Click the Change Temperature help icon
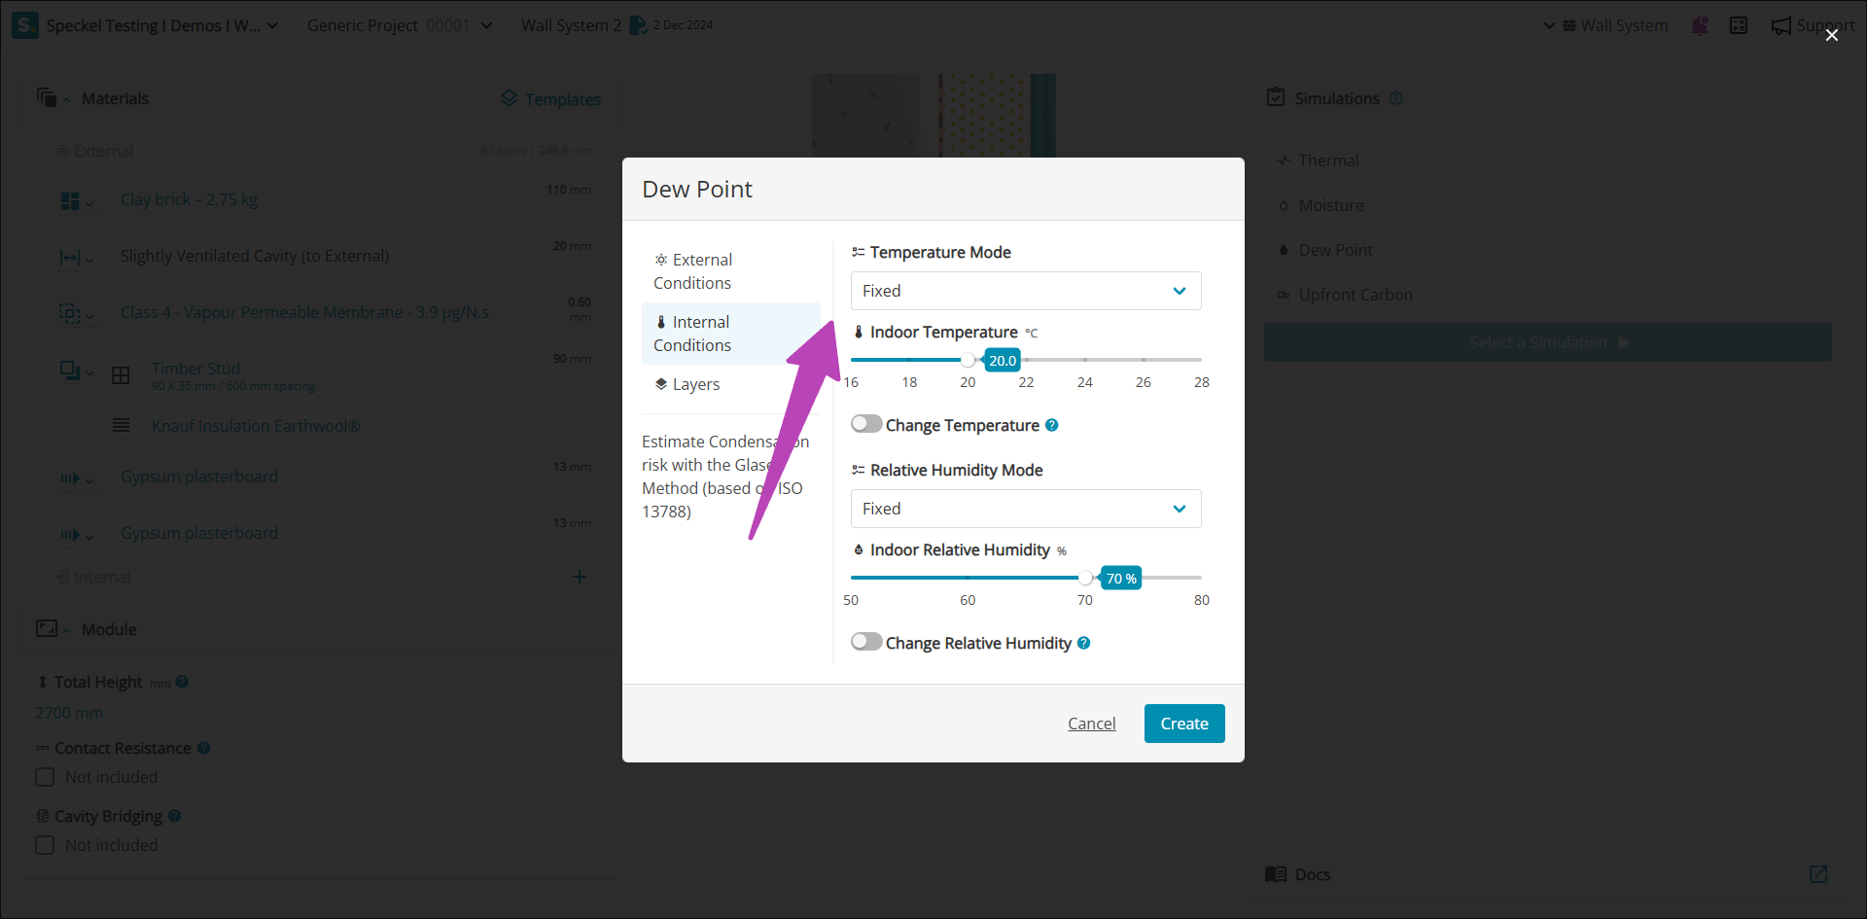 coord(1051,425)
